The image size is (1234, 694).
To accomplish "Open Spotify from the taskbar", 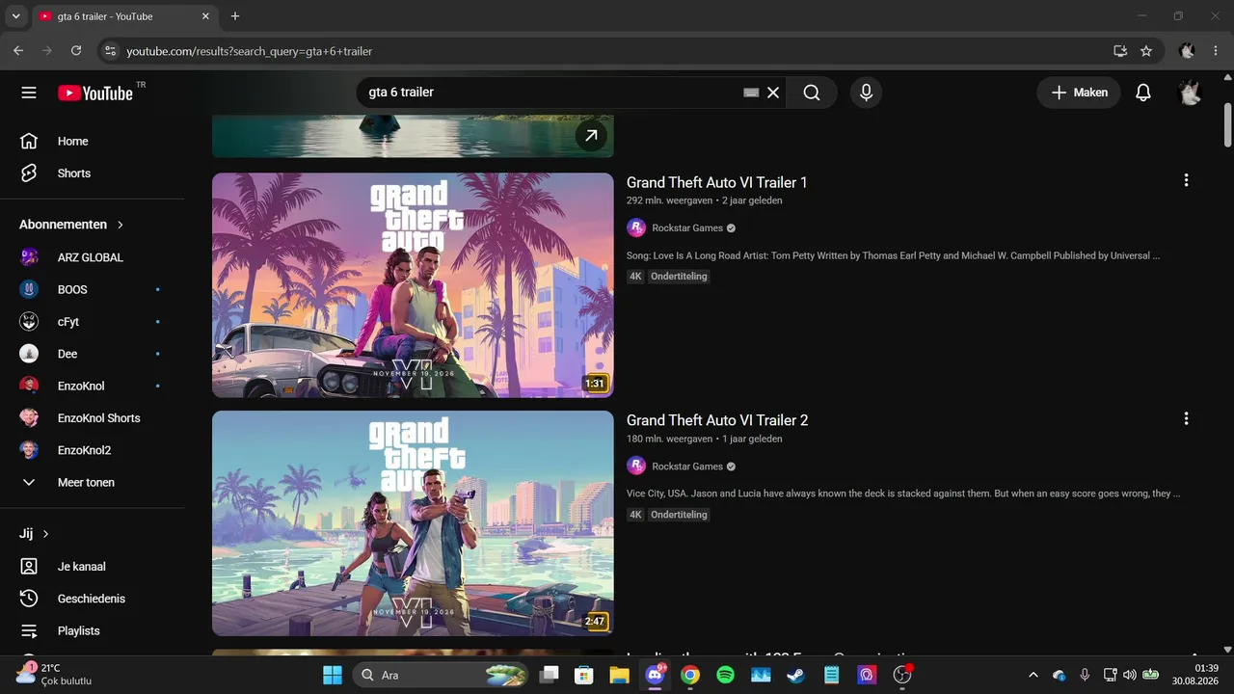I will point(725,675).
